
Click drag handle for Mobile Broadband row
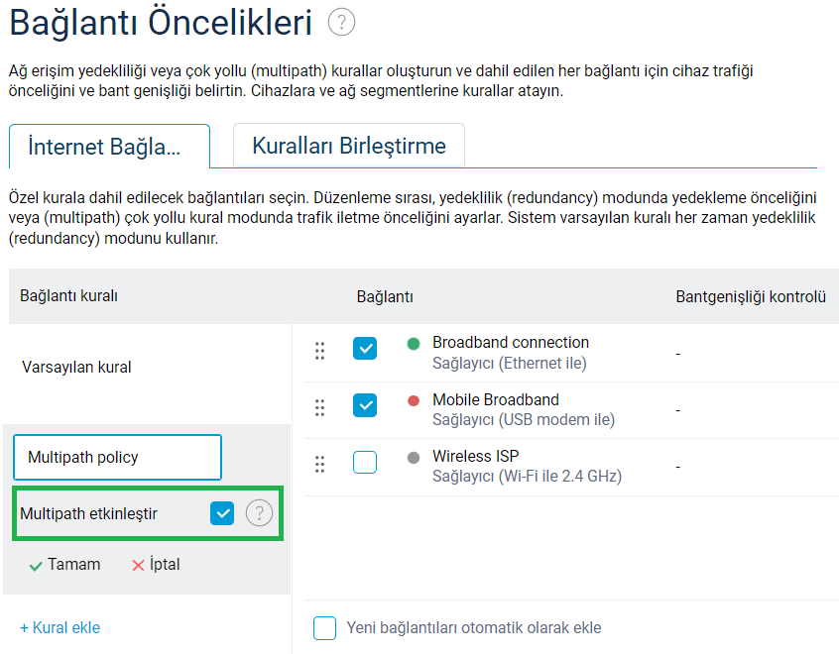(x=319, y=407)
